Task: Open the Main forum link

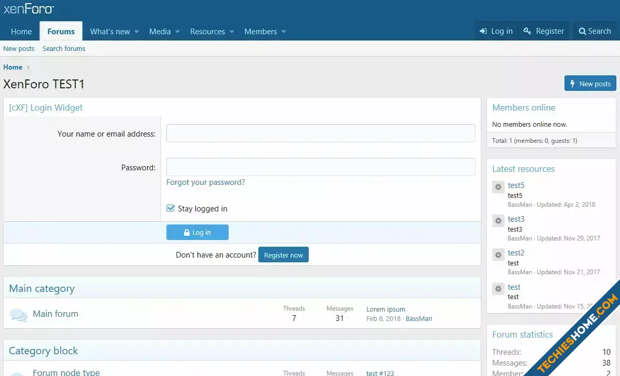Action: 56,314
